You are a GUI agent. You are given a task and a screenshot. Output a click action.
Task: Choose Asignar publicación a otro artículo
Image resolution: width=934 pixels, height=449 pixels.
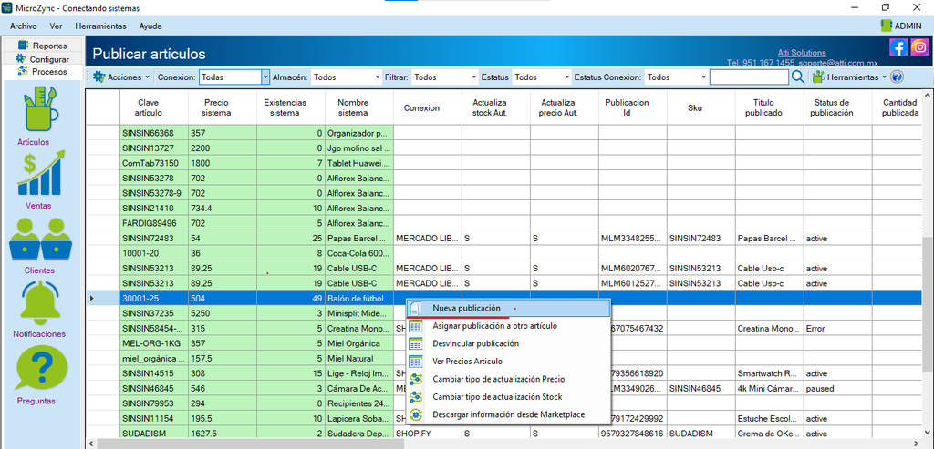508,326
